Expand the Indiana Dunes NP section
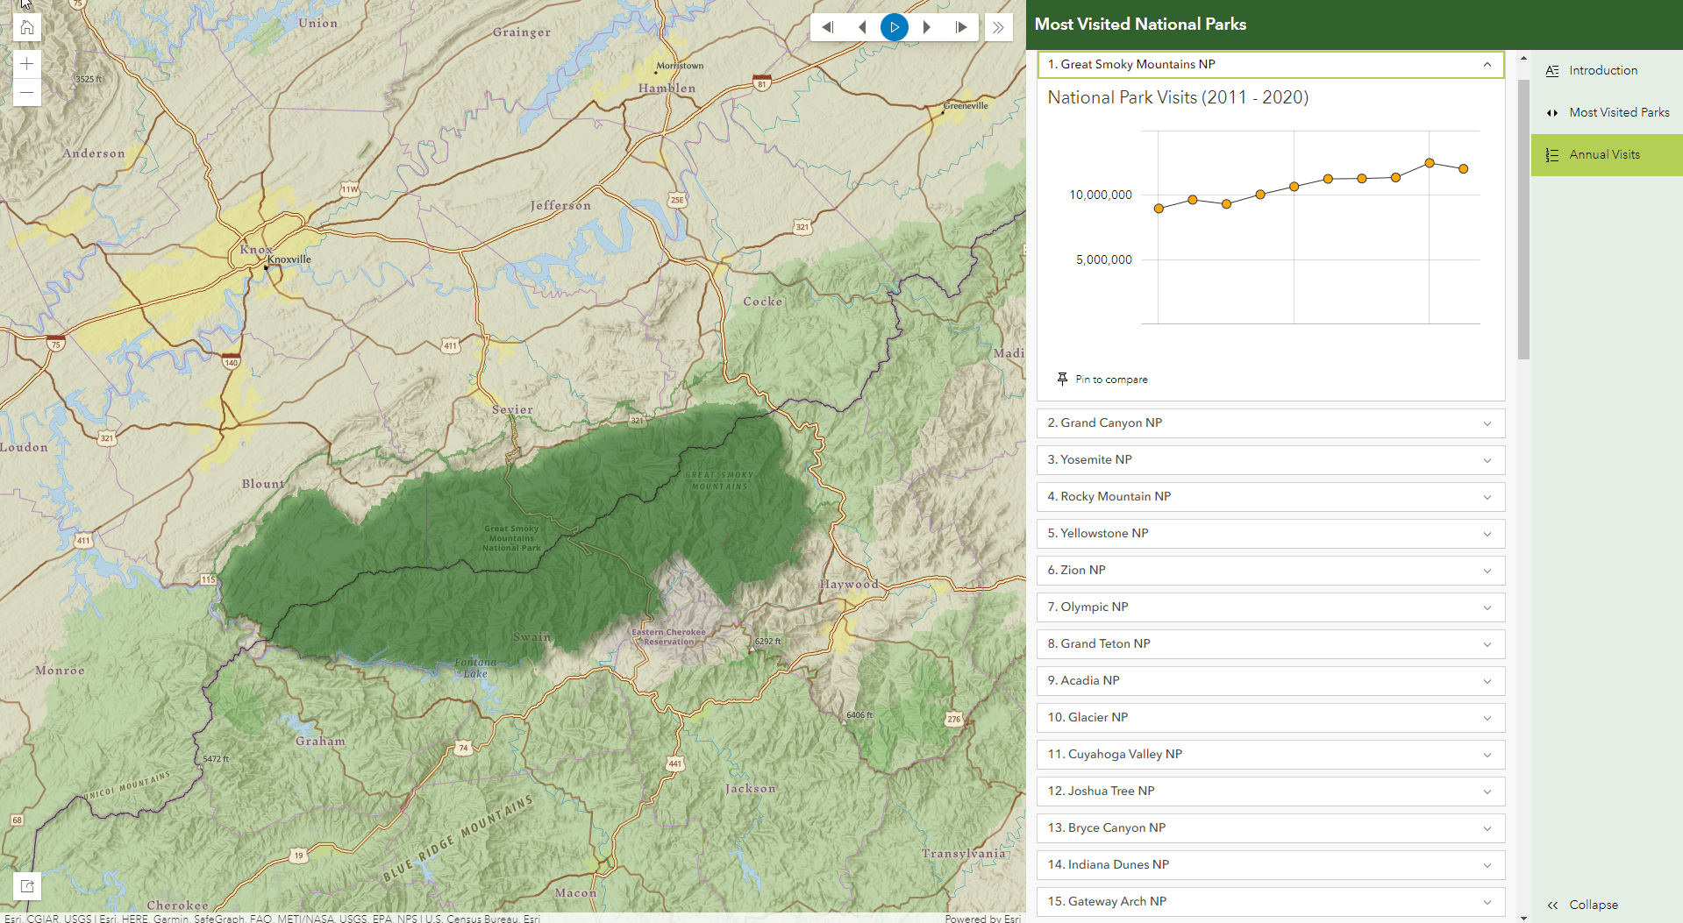Image resolution: width=1683 pixels, height=923 pixels. click(x=1271, y=865)
